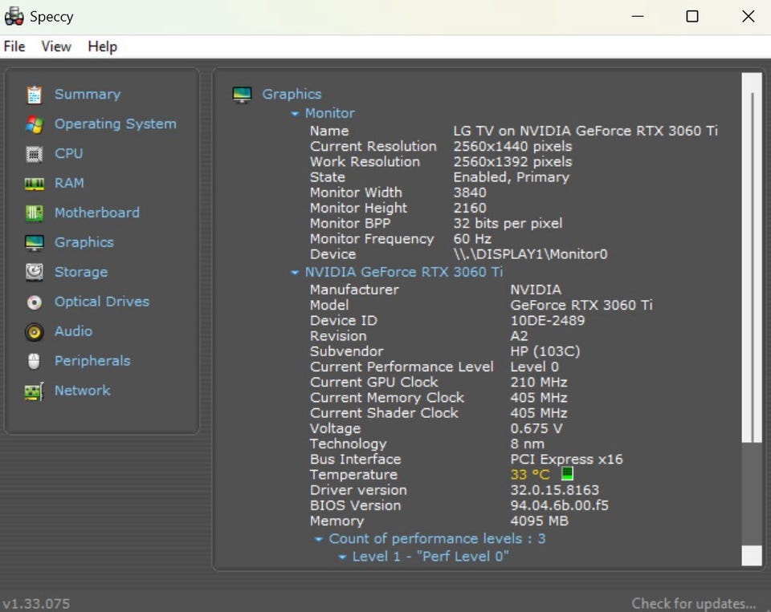This screenshot has height=612, width=771.
Task: Click the Check for updates link
Action: coord(693,603)
